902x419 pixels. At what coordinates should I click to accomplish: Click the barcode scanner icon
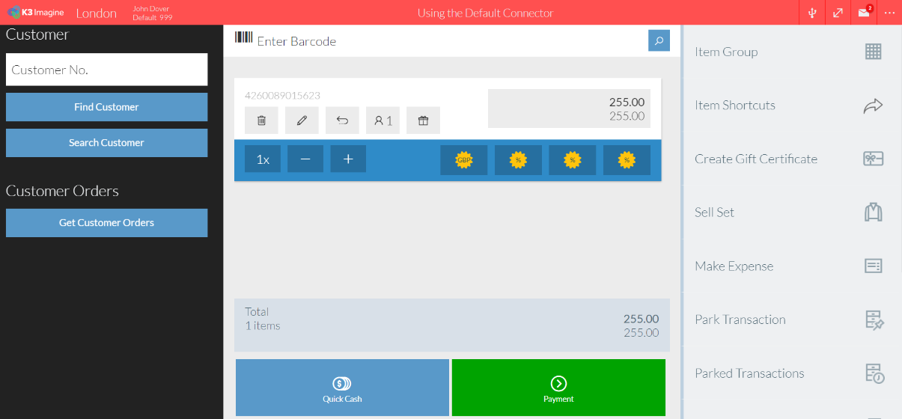[x=243, y=39]
